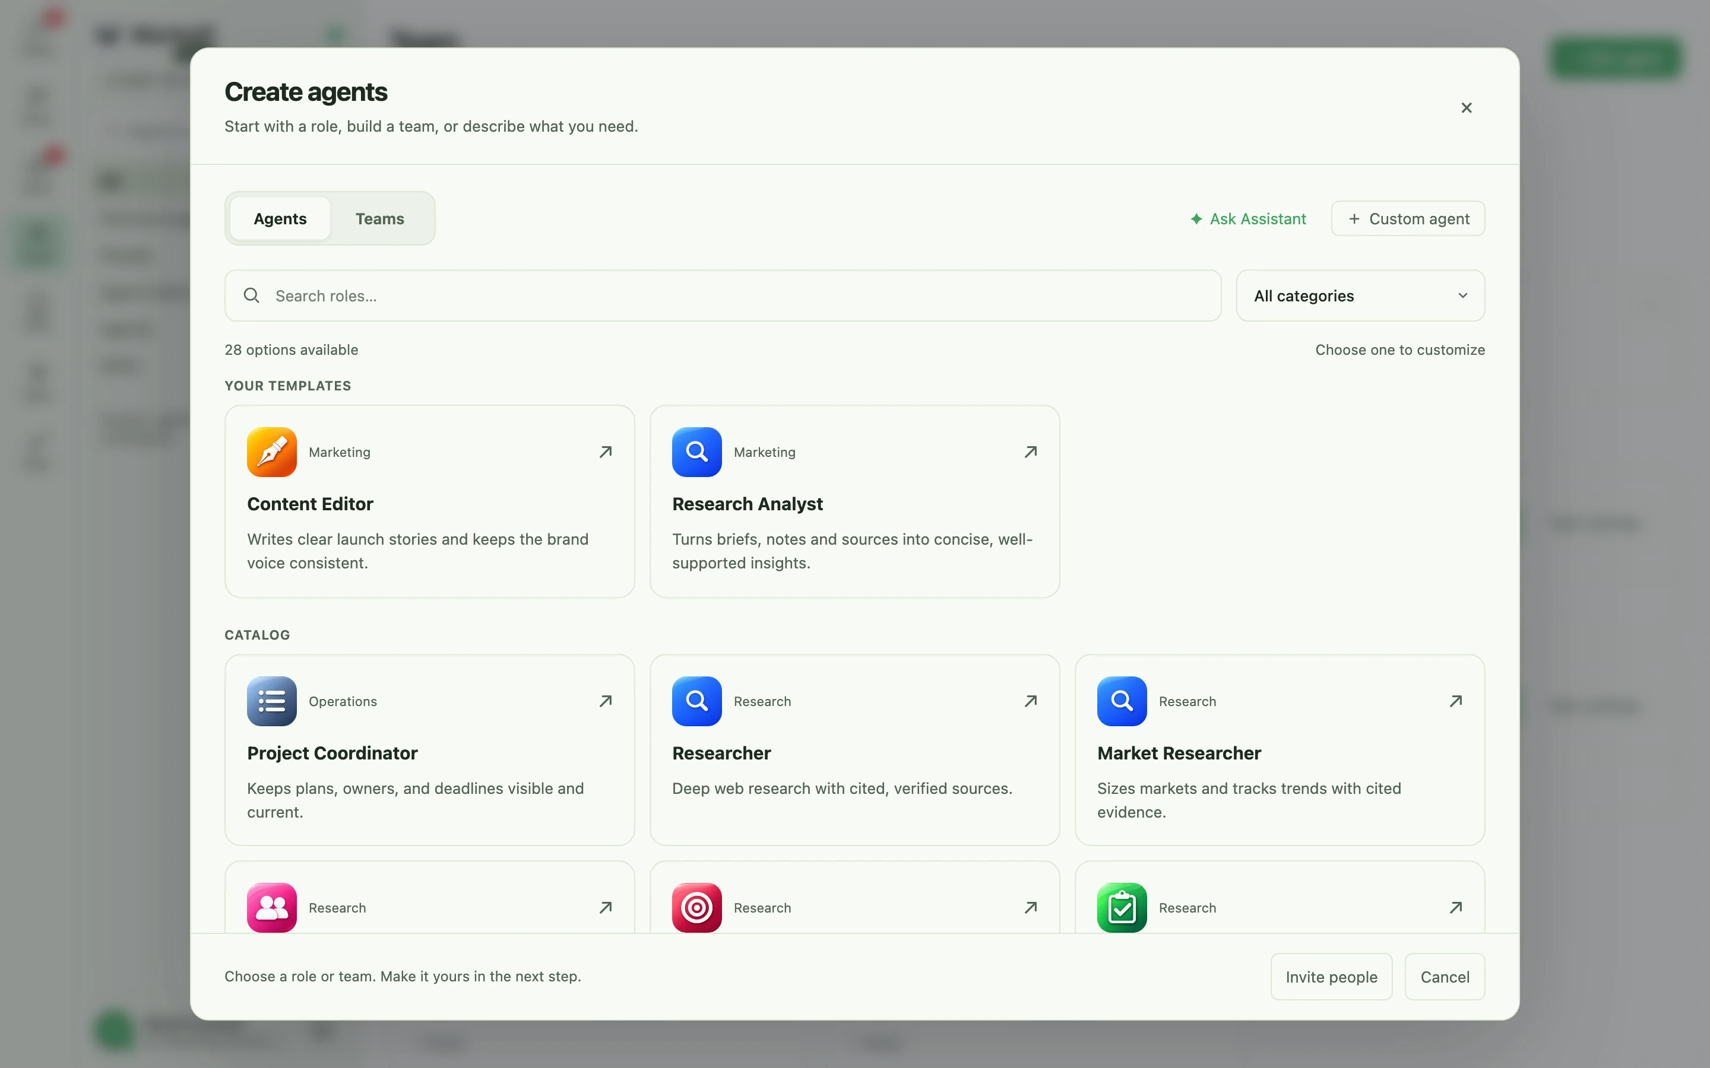Image resolution: width=1710 pixels, height=1068 pixels.
Task: Select the Research Analyst title
Action: coord(748,504)
